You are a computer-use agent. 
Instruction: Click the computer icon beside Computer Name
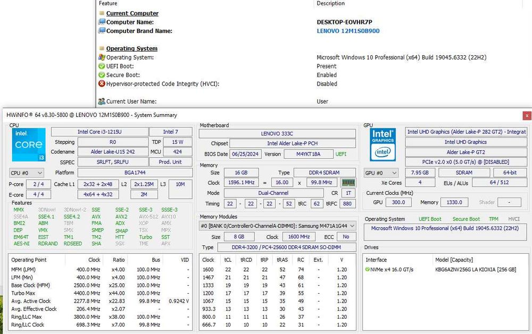pos(102,22)
